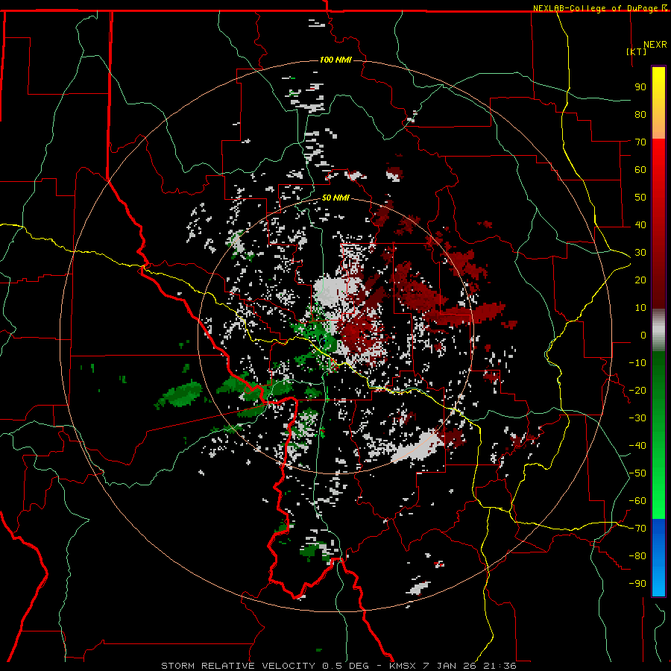Click the -20 value on velocity scale
Screen dimensions: 671x671
637,391
